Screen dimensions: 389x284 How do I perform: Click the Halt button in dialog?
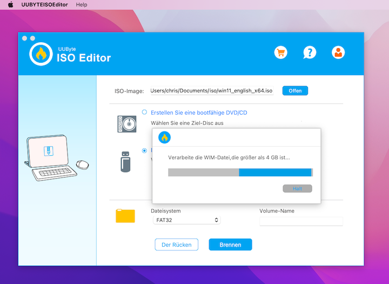[x=298, y=189]
